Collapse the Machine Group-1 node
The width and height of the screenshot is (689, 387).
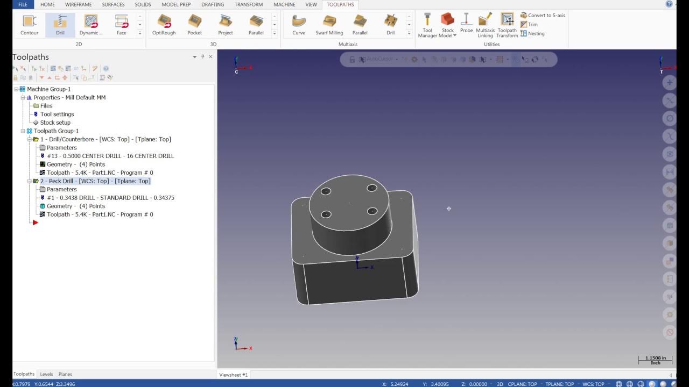[x=16, y=89]
